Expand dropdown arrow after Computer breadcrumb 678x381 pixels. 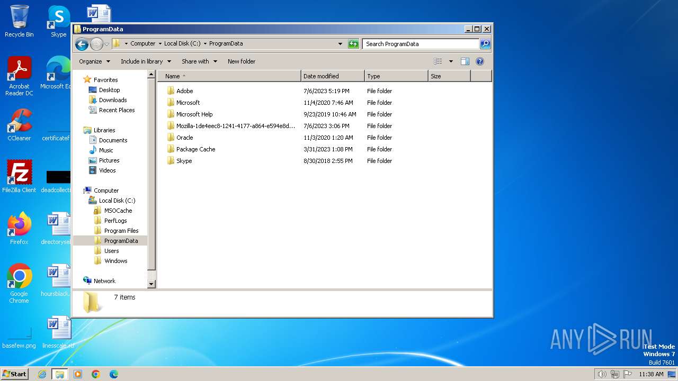(x=160, y=44)
